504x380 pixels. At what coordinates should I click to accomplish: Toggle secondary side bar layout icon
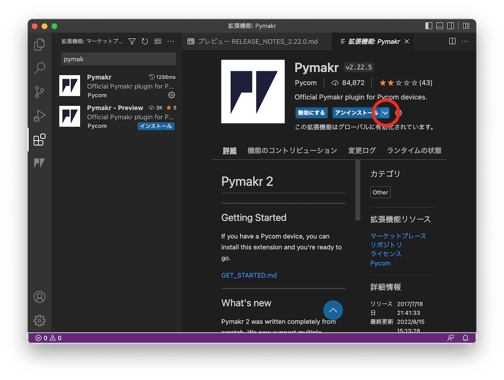(451, 26)
